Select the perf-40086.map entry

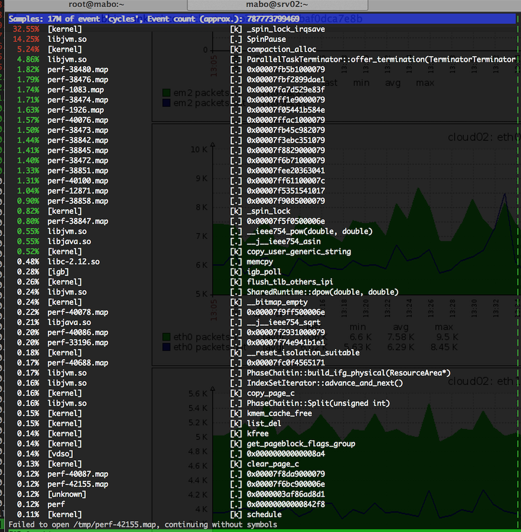[x=78, y=333]
